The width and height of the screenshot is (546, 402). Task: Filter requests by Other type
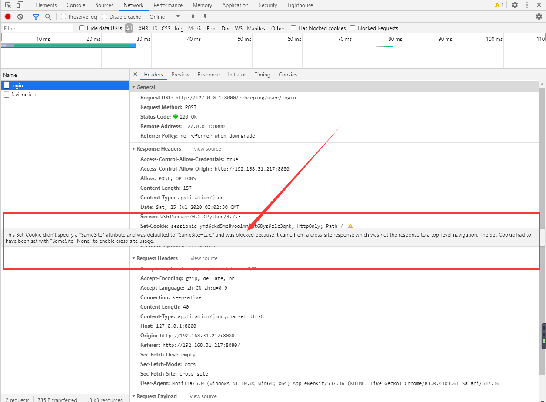coord(278,28)
